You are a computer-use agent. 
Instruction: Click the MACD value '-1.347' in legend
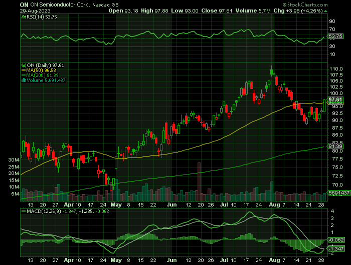coord(69,211)
